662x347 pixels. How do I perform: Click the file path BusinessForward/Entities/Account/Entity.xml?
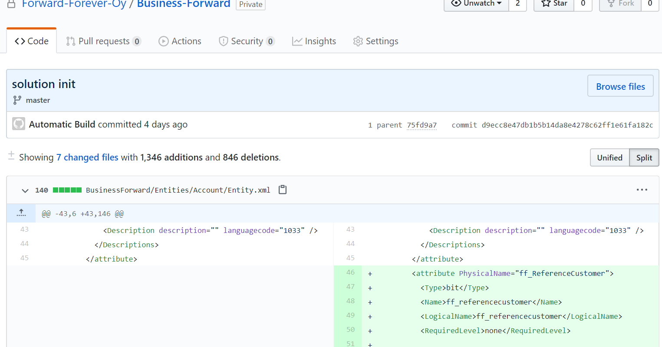pos(178,190)
